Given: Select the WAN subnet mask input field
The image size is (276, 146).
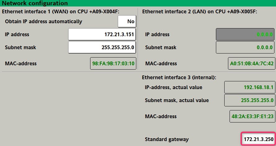Looking at the screenshot, I should (x=102, y=47).
